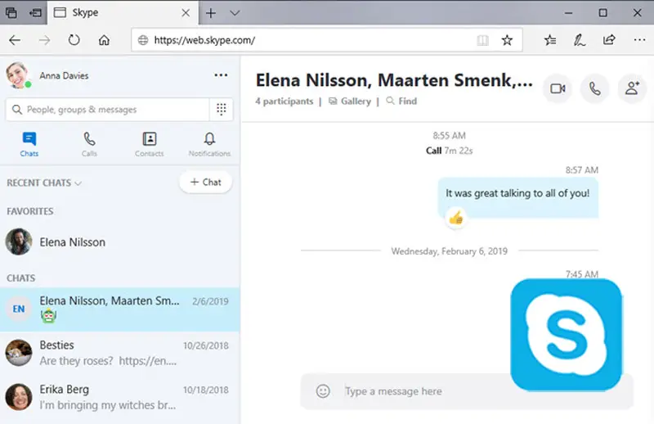Click the Besties group avatar
Image resolution: width=654 pixels, height=424 pixels.
(x=18, y=353)
